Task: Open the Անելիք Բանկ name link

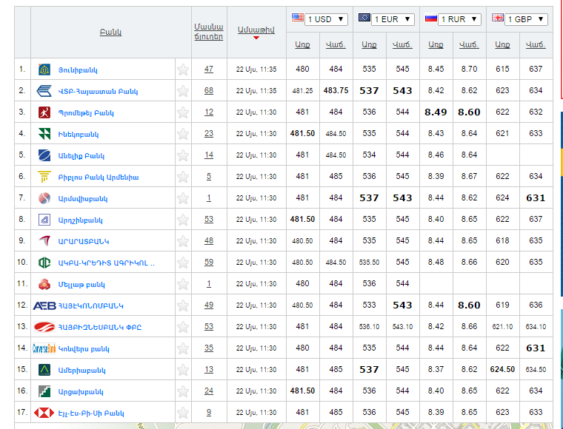Action: (x=81, y=156)
